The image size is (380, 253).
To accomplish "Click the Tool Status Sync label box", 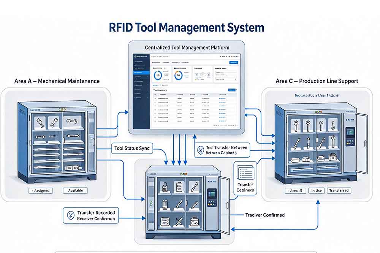I will click(132, 148).
